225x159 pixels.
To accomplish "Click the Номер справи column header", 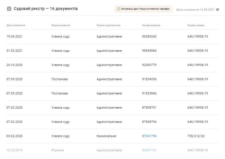I will (x=196, y=25).
